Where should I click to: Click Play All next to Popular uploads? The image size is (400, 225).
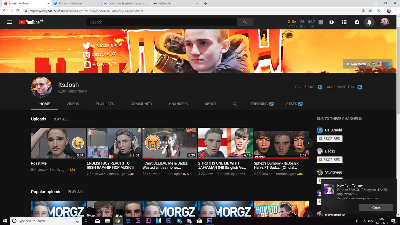(76, 192)
